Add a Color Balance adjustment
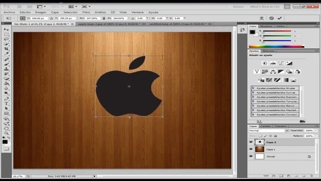 (x=273, y=71)
